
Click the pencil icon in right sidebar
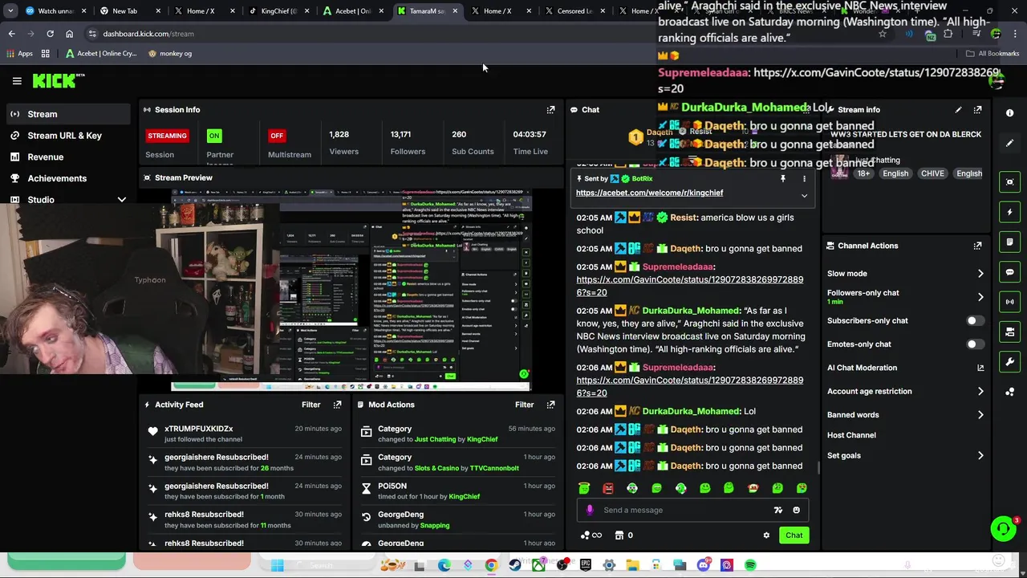1010,143
